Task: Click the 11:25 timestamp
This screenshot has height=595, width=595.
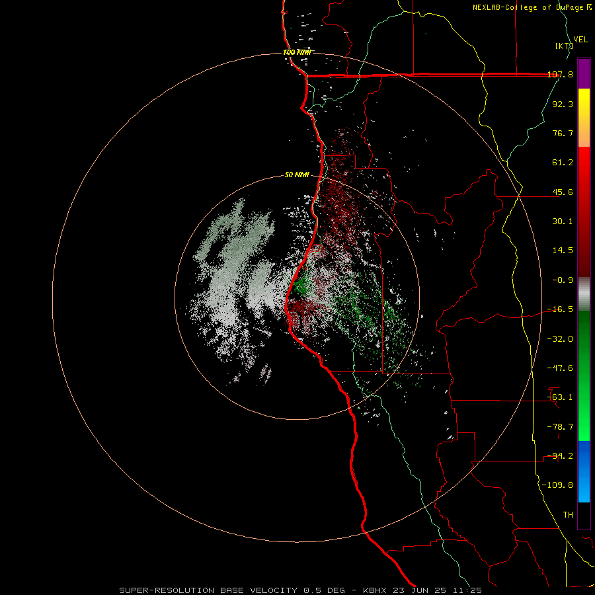Action: 467,590
